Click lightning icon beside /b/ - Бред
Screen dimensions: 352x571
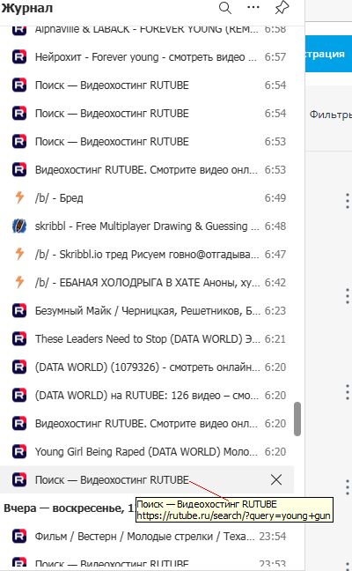coord(19,197)
